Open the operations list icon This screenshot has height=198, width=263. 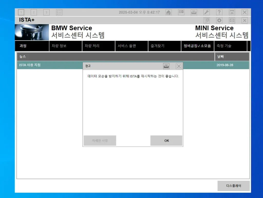coord(59,12)
